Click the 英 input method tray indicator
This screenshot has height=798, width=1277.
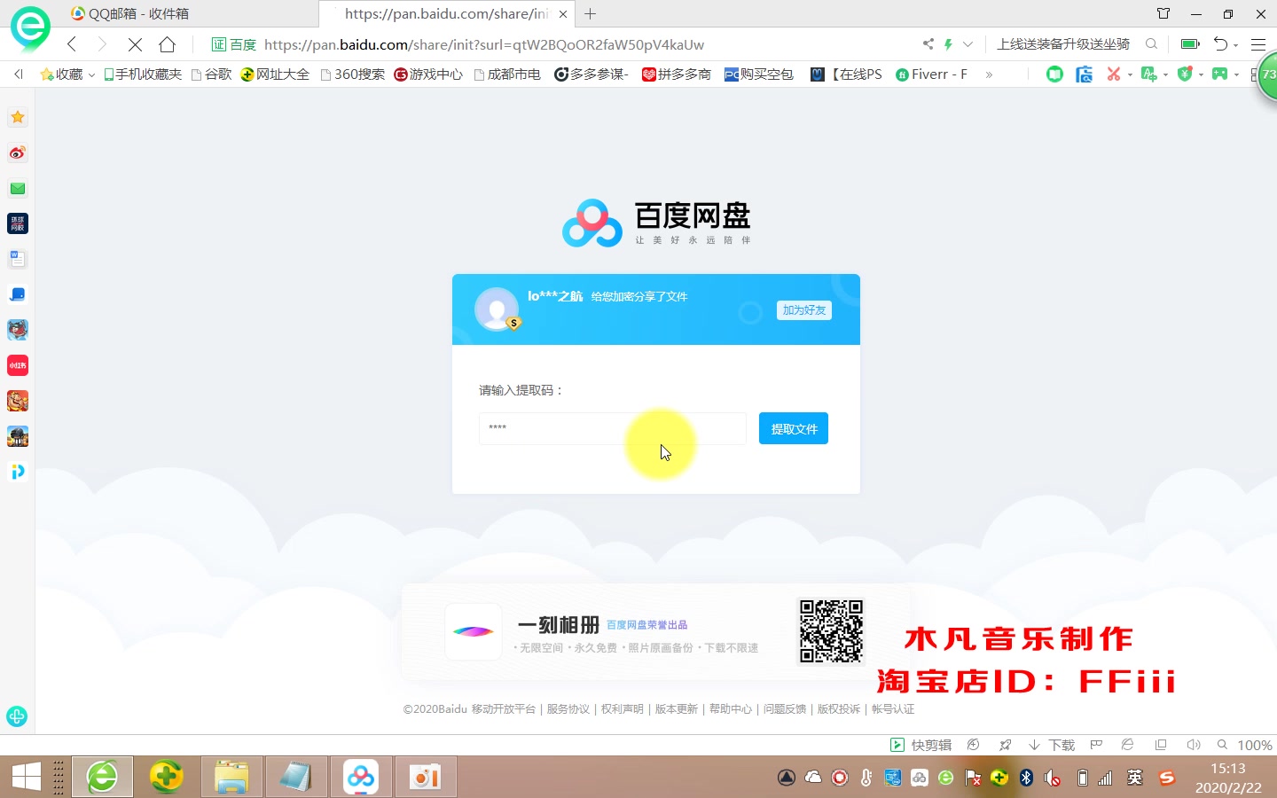(x=1134, y=778)
